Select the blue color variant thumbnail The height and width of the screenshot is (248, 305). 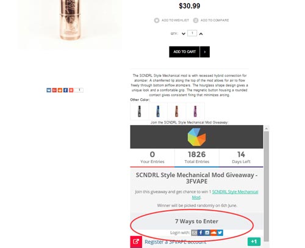click(158, 111)
